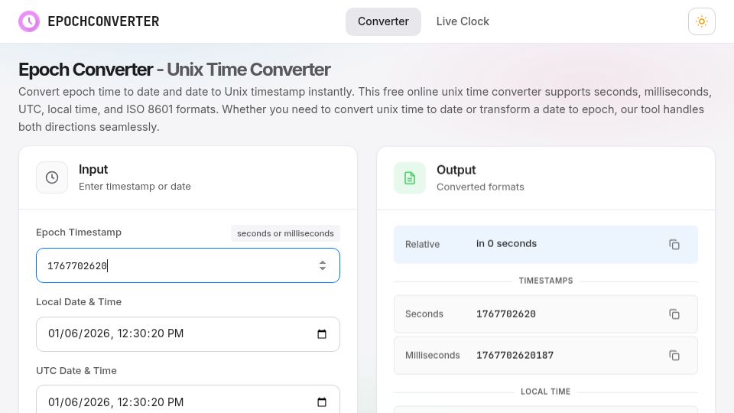Click the 'in 0 seconds' relative text

(506, 243)
